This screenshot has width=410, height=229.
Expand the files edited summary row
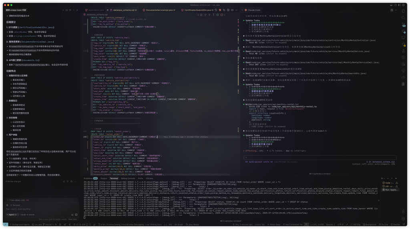18,200
